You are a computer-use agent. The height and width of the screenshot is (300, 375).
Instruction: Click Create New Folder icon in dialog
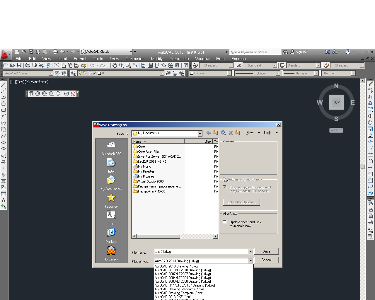(x=238, y=133)
